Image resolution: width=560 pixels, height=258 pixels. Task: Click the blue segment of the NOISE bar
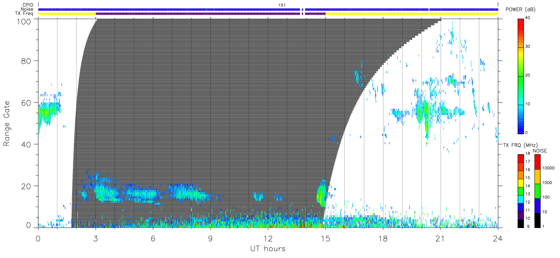(x=537, y=206)
